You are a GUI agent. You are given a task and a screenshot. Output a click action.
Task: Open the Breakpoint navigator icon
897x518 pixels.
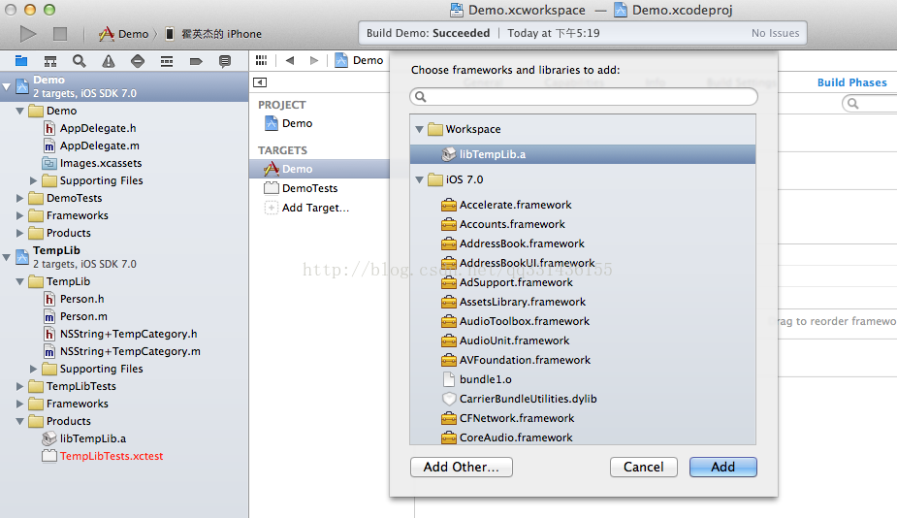click(x=196, y=61)
